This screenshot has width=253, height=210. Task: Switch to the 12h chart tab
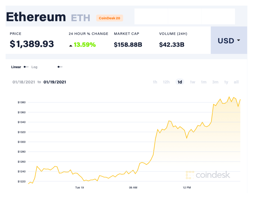coord(166,82)
